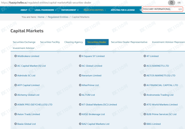Click arrow icon beside Admirals SC Ltd

click(15, 75)
